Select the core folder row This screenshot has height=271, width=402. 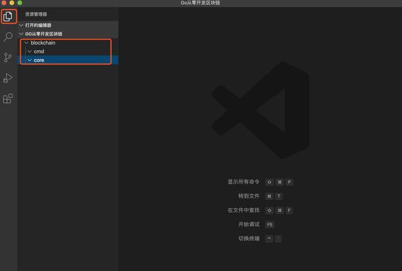pyautogui.click(x=68, y=60)
